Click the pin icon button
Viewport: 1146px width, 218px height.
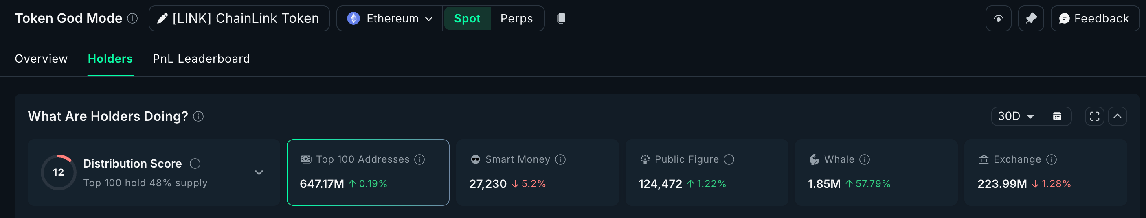pos(1031,18)
